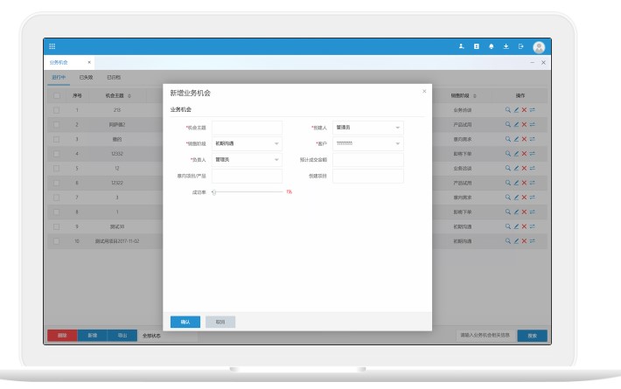Check the checkbox for row 9
The width and height of the screenshot is (621, 389).
pos(57,226)
